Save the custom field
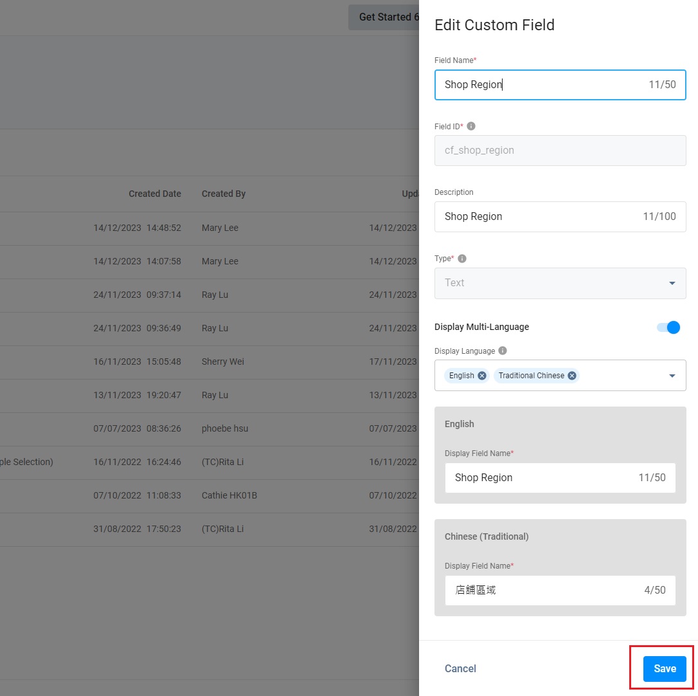This screenshot has height=696, width=698. (x=665, y=669)
